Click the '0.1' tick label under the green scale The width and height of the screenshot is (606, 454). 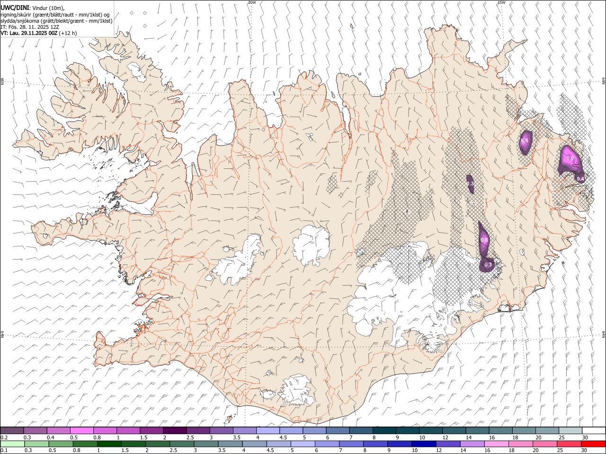point(4,450)
